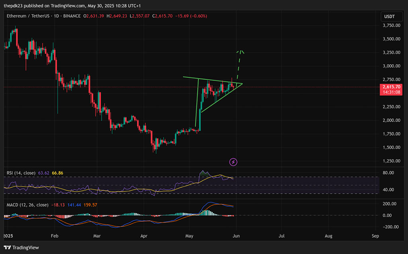Click the Sep label on time axis
This screenshot has width=408, height=254.
(x=375, y=236)
